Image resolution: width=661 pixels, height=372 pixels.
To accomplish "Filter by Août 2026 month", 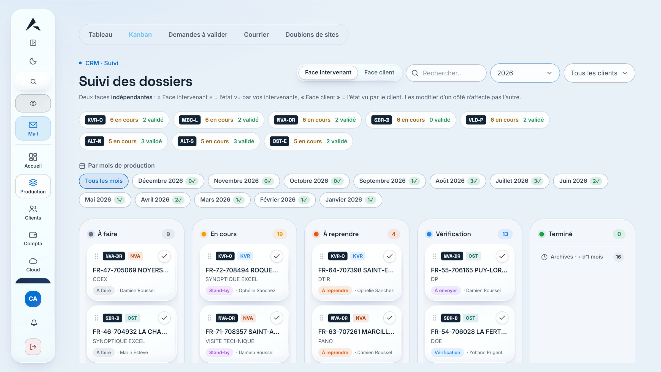I will (457, 181).
